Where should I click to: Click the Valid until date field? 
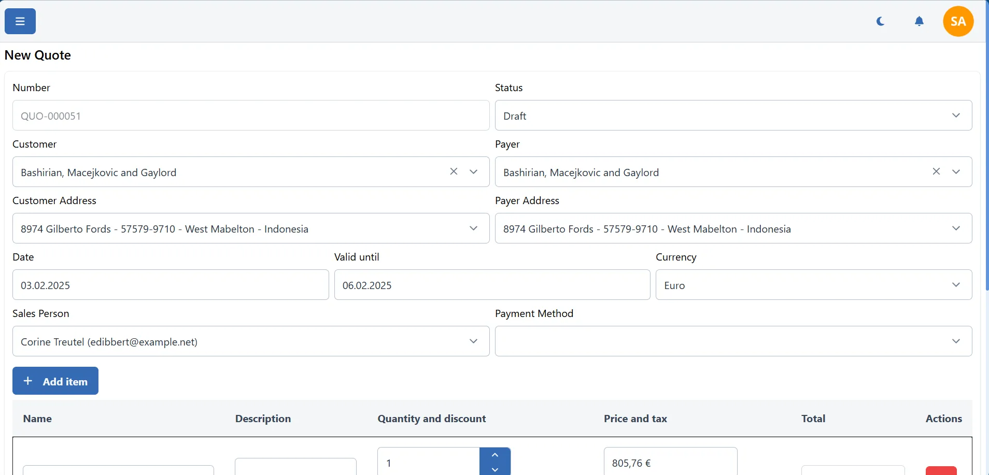coord(492,285)
